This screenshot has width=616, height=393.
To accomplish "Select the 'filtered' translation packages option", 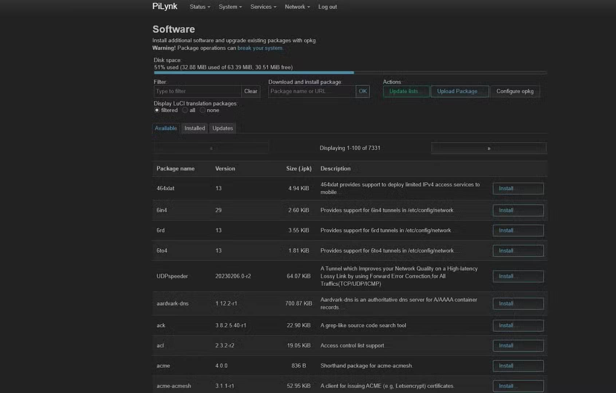I will 157,110.
